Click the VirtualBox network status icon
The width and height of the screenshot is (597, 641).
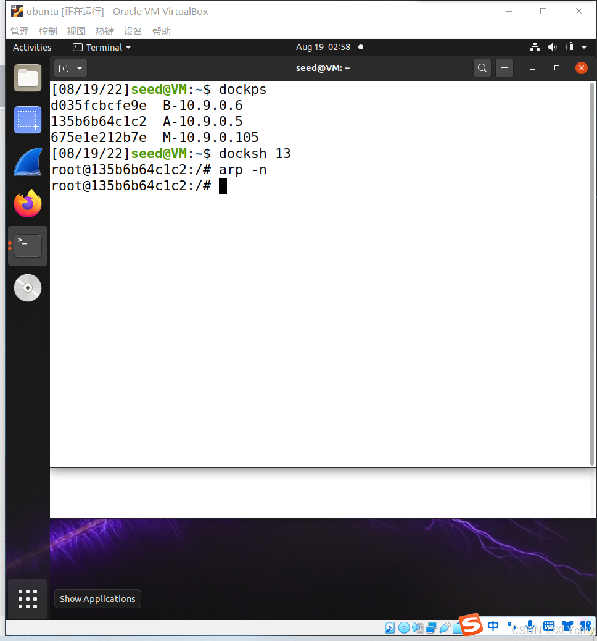431,627
